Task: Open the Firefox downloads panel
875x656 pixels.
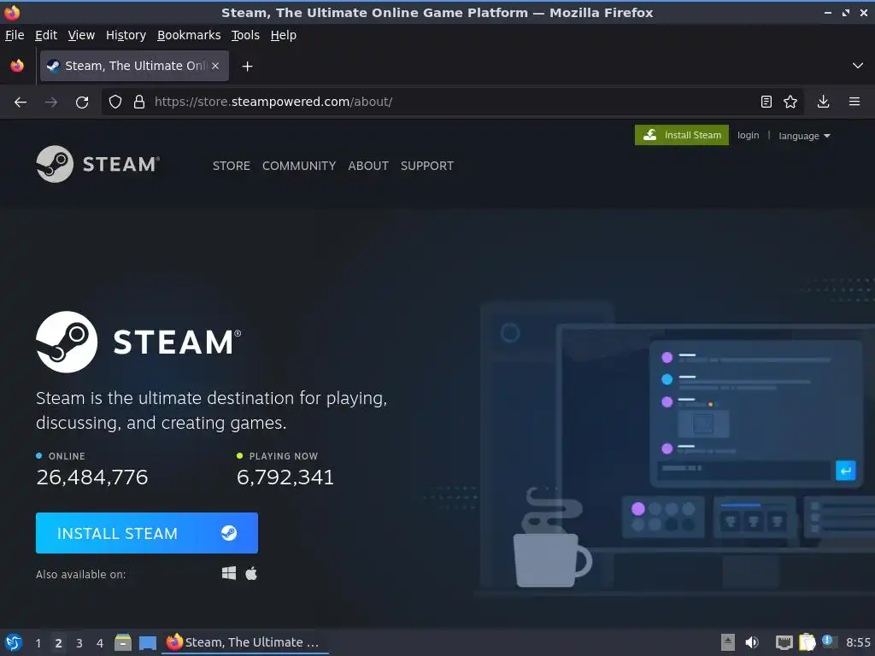Action: coord(823,102)
